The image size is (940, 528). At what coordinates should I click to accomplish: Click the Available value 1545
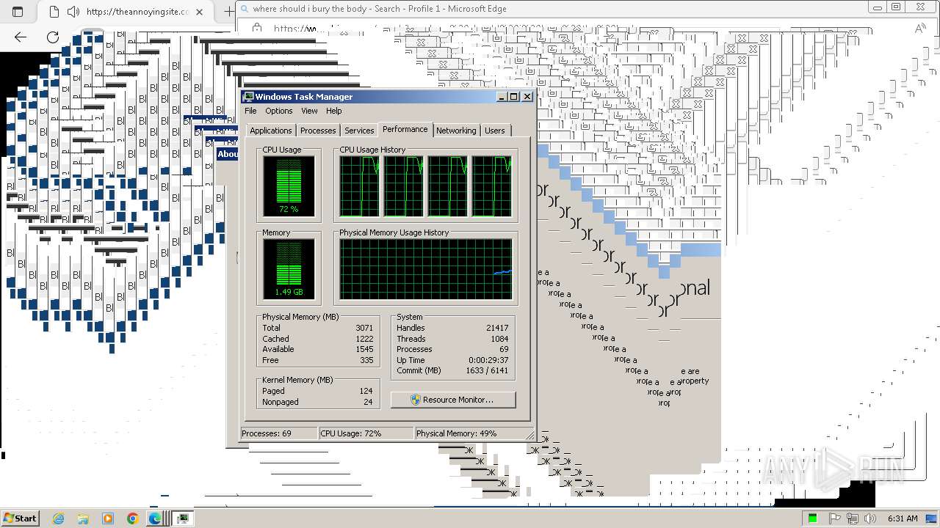(364, 349)
